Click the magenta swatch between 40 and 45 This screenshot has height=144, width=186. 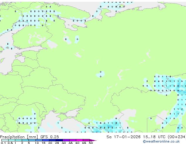pos(80,140)
